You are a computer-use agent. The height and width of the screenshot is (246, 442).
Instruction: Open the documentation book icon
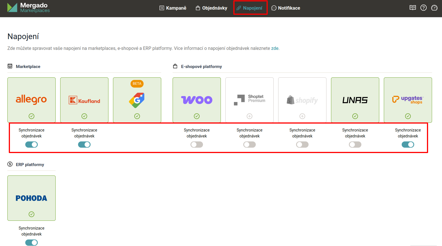413,8
